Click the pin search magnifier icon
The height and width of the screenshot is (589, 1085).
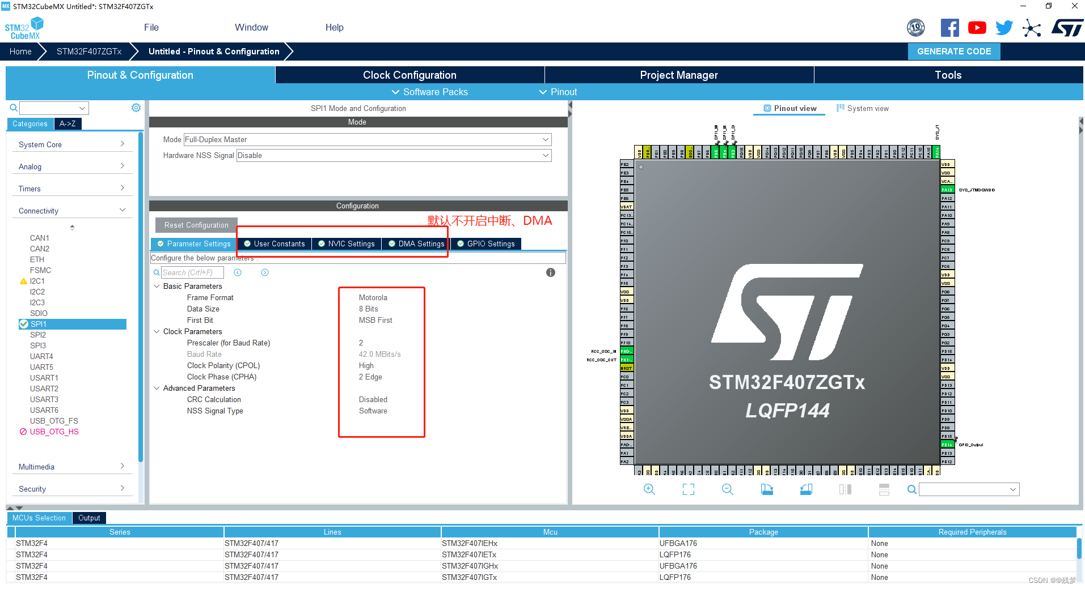click(911, 489)
